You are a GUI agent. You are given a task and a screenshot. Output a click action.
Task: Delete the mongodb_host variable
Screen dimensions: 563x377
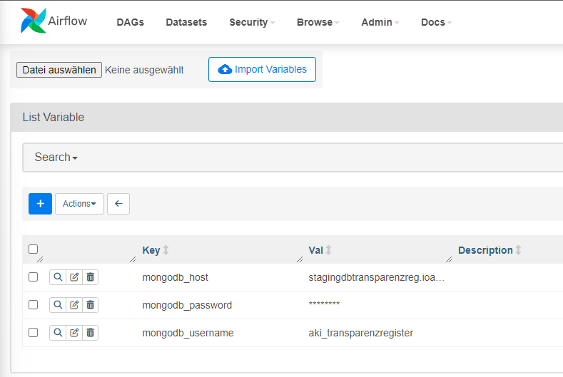pos(90,277)
